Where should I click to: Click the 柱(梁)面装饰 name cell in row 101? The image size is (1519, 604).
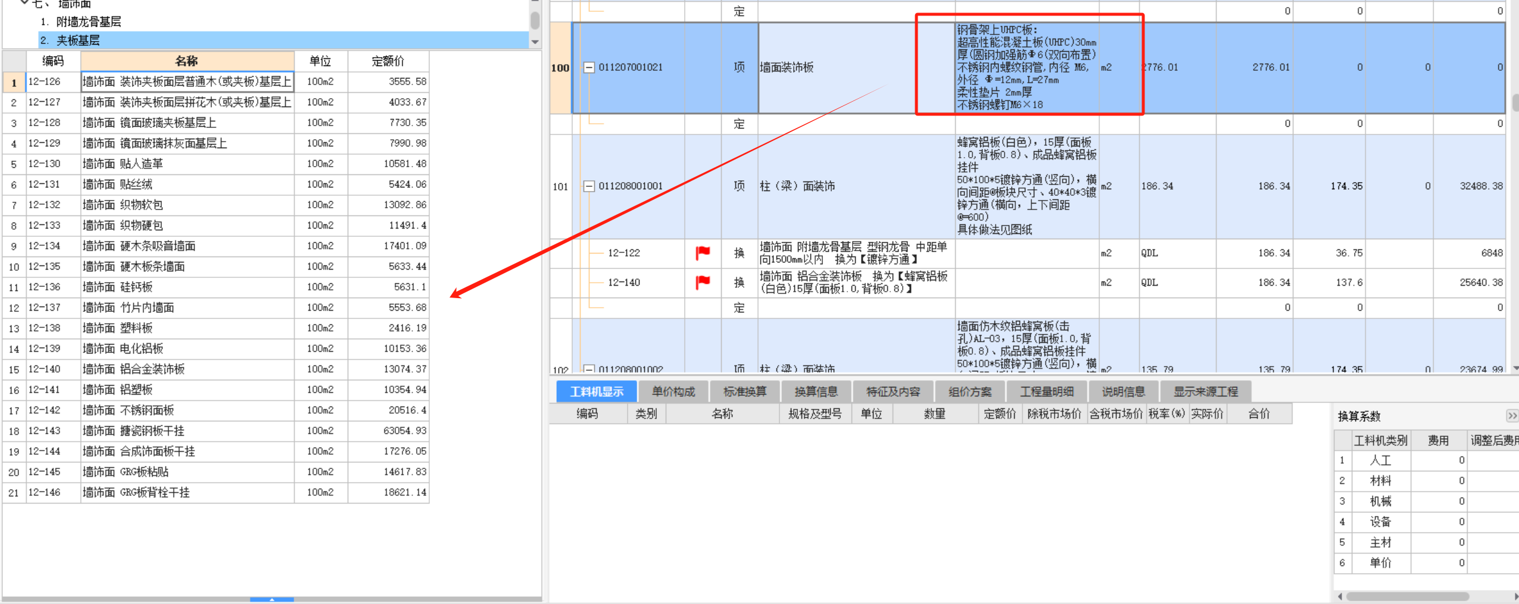tap(857, 186)
